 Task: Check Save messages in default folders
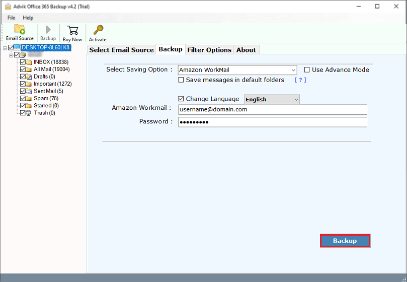[x=181, y=80]
